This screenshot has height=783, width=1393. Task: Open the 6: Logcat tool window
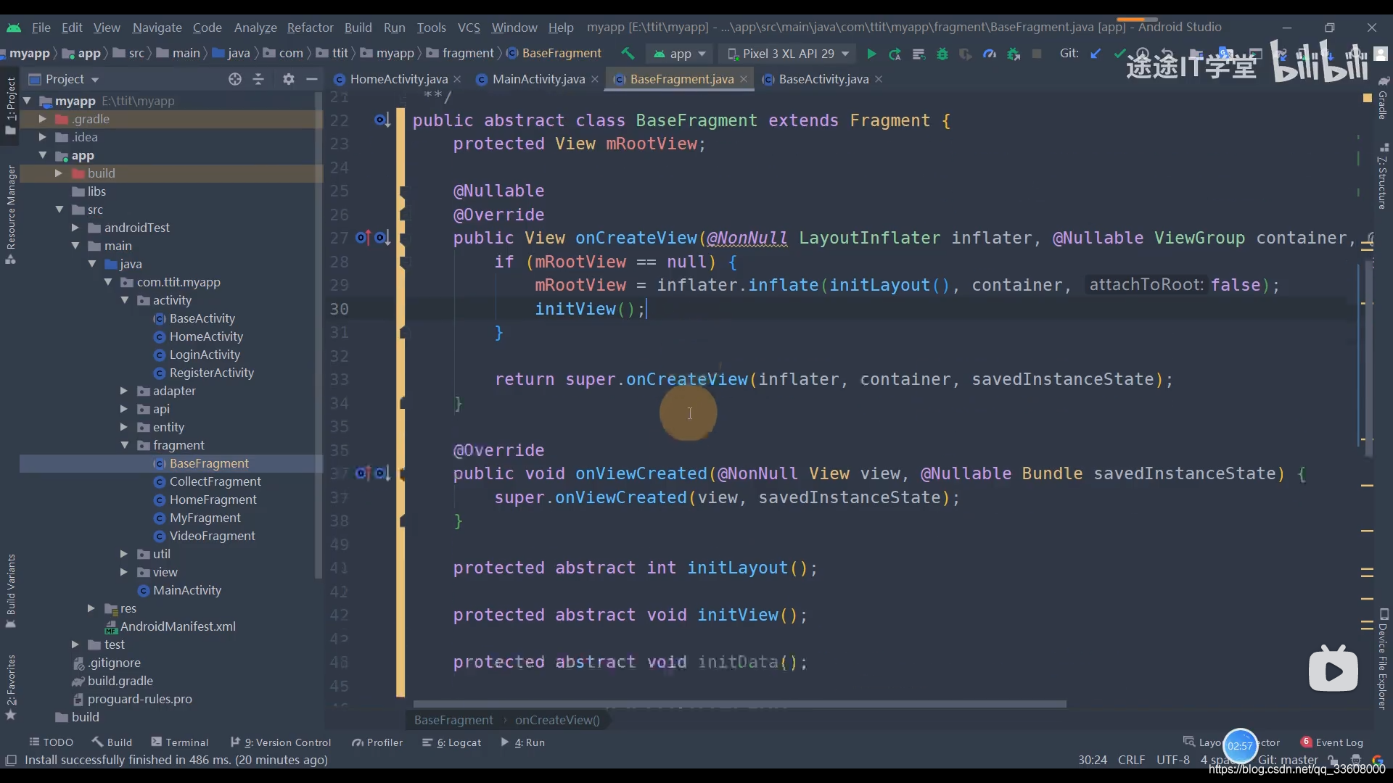pyautogui.click(x=452, y=742)
